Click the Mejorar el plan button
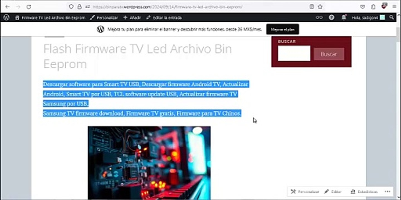 coord(283,29)
